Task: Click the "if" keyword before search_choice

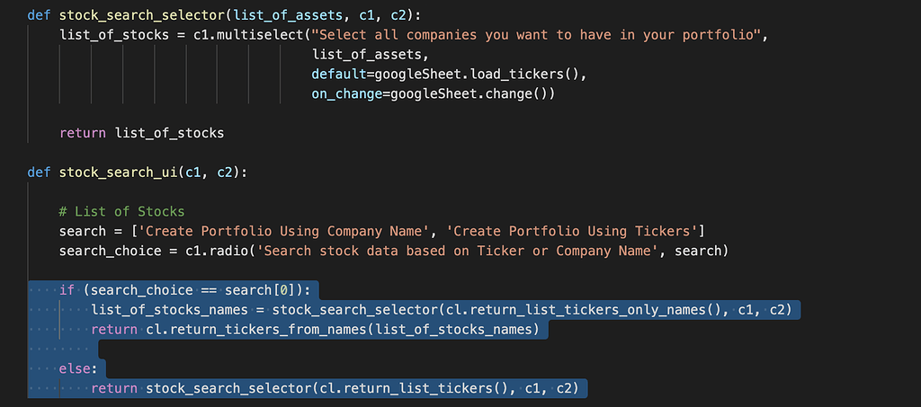Action: tap(67, 290)
